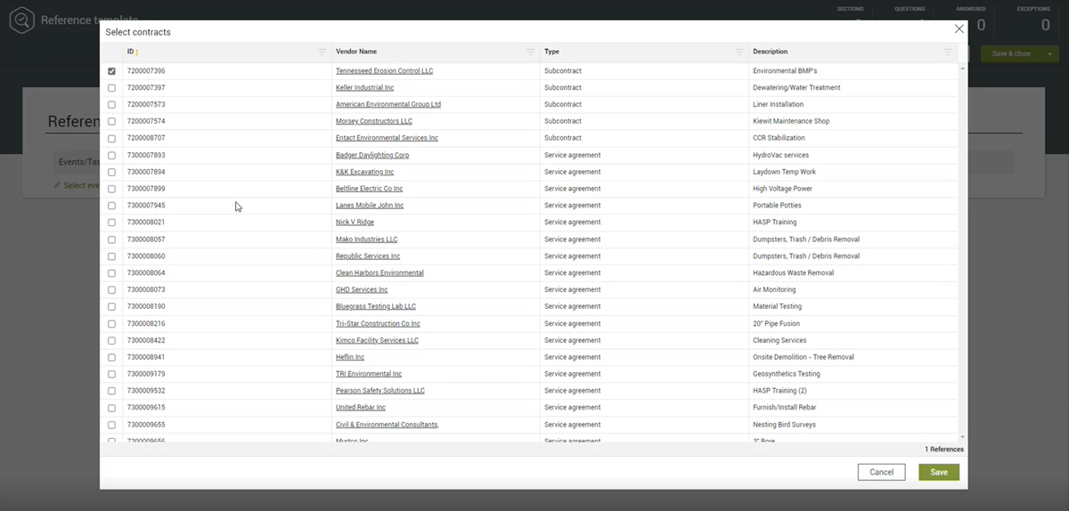Check the box for contract 7300009655
The width and height of the screenshot is (1069, 511).
click(x=111, y=425)
